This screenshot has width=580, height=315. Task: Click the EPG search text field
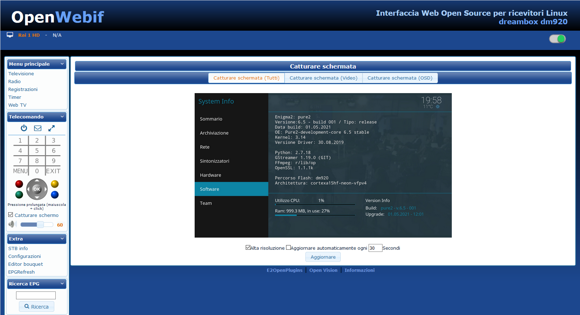pyautogui.click(x=36, y=295)
